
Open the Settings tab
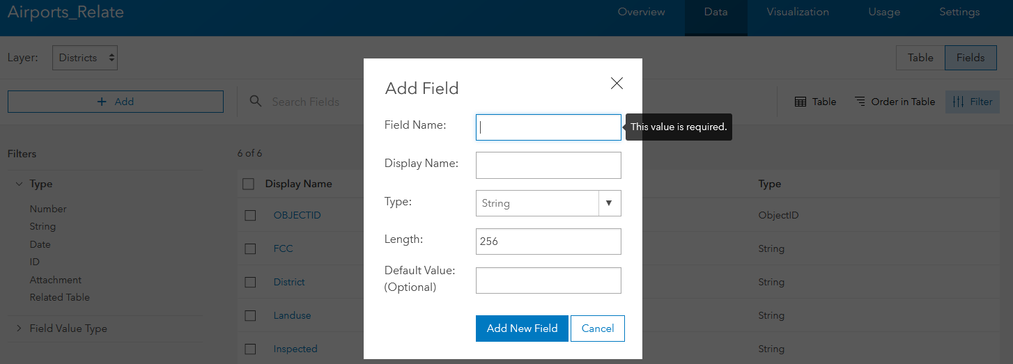point(959,13)
